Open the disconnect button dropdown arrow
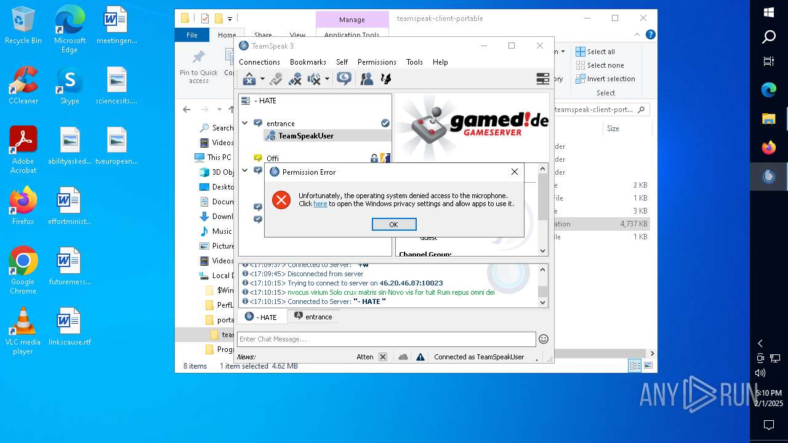The image size is (788, 443). click(262, 79)
